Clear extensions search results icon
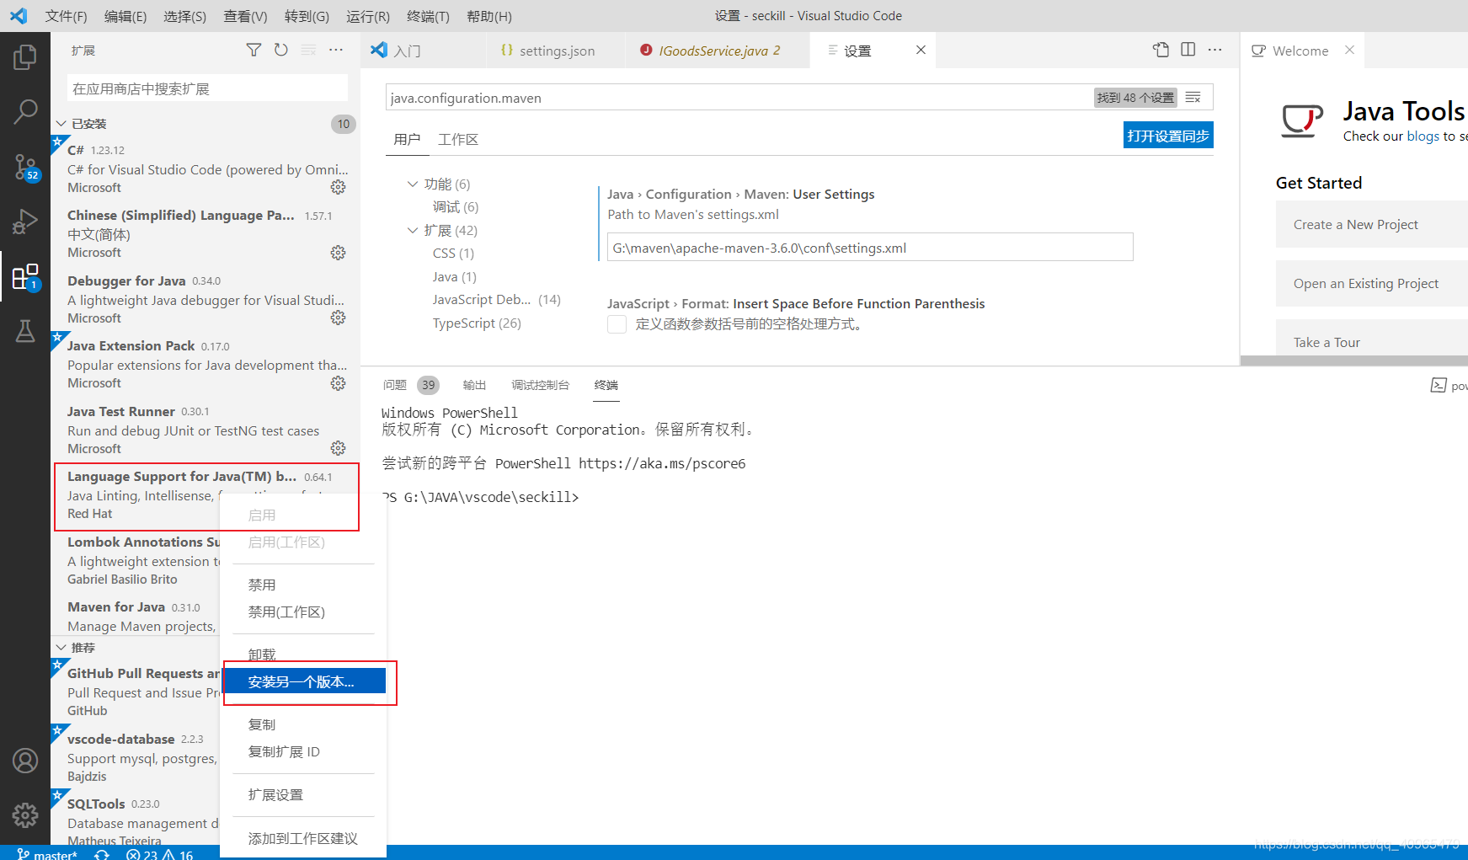Image resolution: width=1468 pixels, height=860 pixels. tap(309, 51)
